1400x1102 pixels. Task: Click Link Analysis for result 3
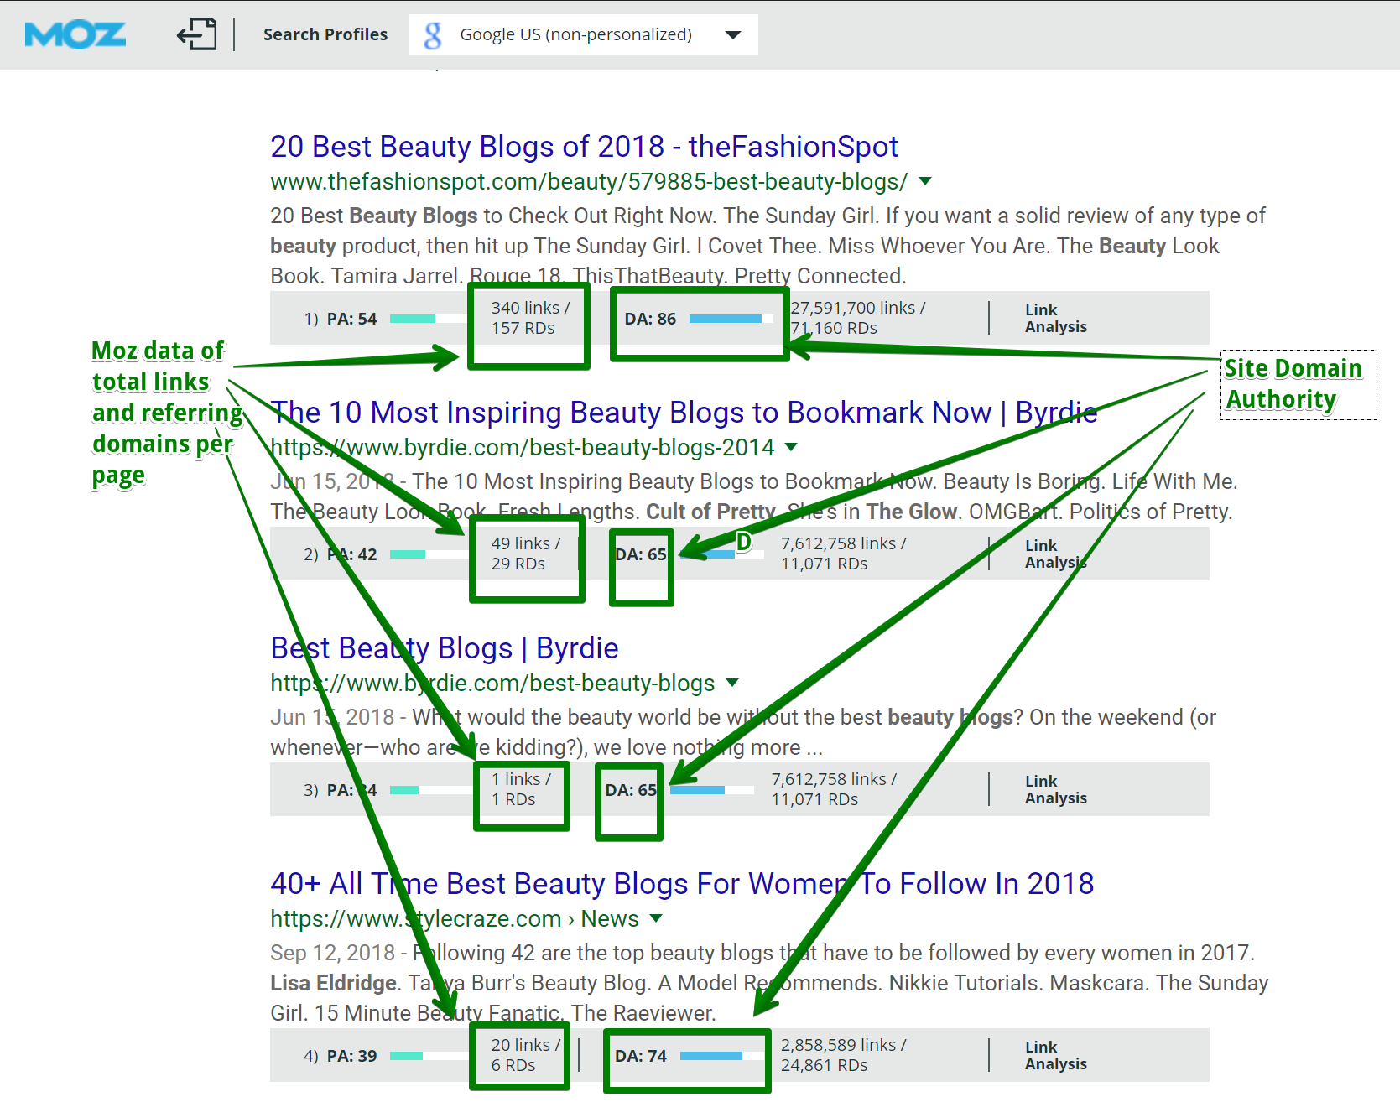(1055, 790)
